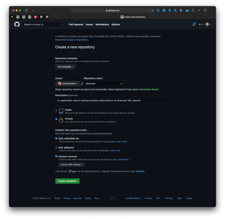The height and width of the screenshot is (219, 225).
Task: Go back with the browser arrow
Action: [x=33, y=10]
